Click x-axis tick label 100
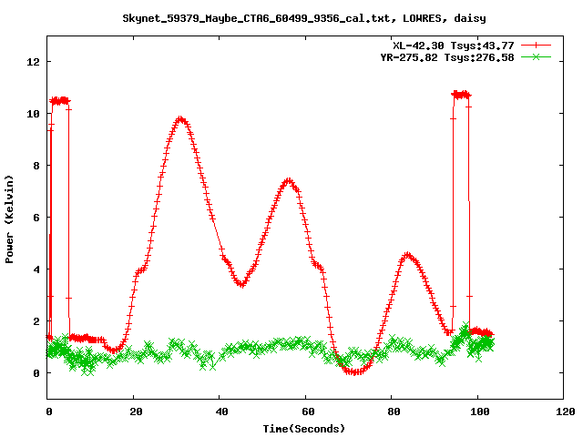This screenshot has width=583, height=437. (480, 412)
